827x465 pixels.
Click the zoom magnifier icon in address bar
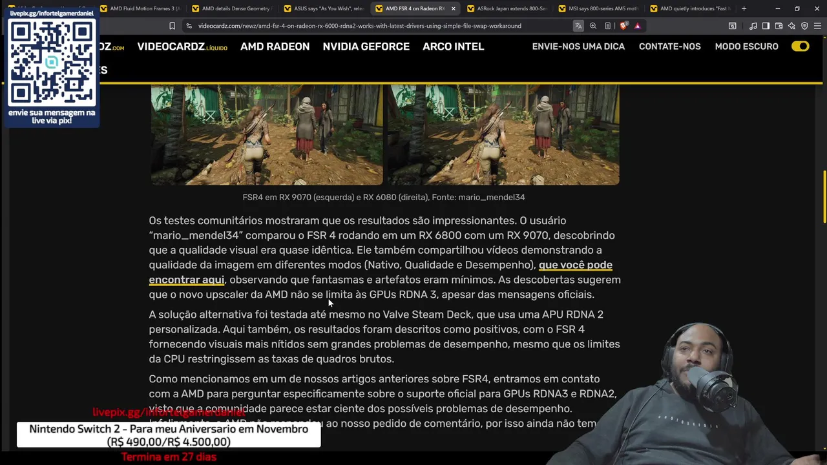[593, 26]
